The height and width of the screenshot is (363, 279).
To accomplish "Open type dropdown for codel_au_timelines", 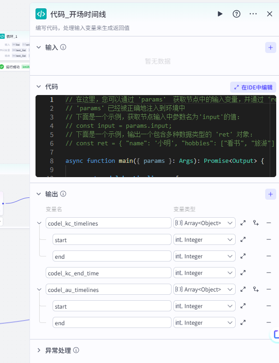I will pyautogui.click(x=204, y=289).
